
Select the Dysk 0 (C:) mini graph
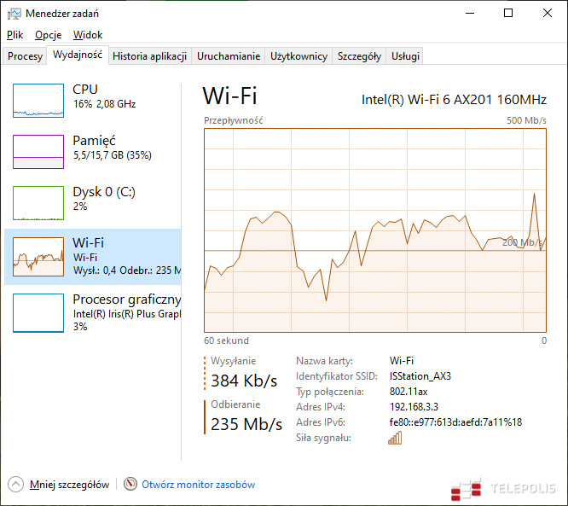coord(38,203)
